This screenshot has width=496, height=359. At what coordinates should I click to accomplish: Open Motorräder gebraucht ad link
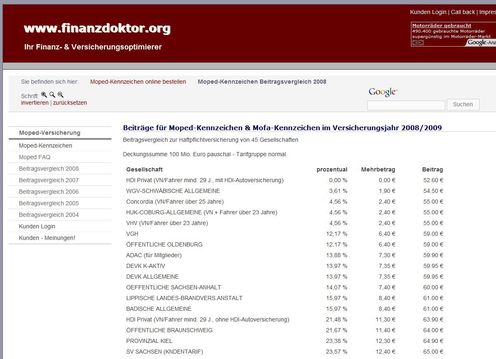[442, 26]
